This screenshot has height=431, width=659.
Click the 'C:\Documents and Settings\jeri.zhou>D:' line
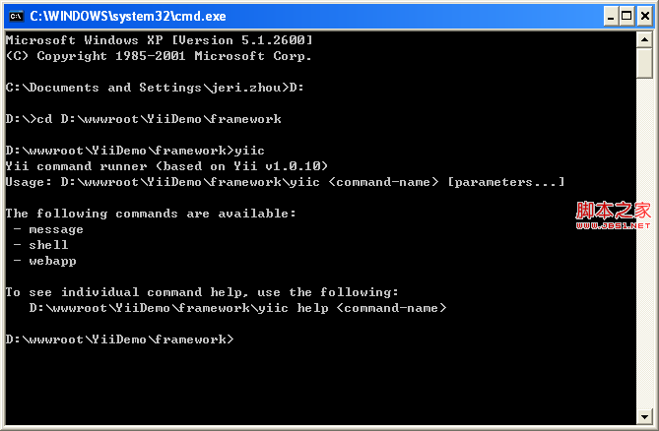pyautogui.click(x=155, y=88)
